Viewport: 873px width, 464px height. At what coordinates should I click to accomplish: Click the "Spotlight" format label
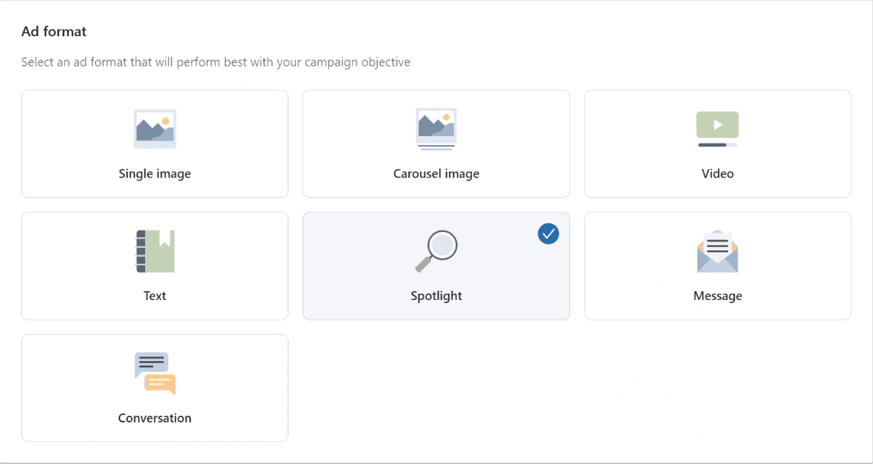click(436, 295)
